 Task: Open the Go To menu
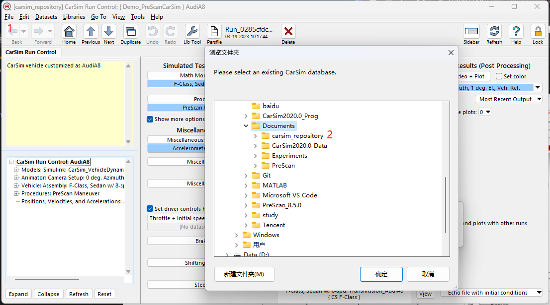[x=98, y=17]
